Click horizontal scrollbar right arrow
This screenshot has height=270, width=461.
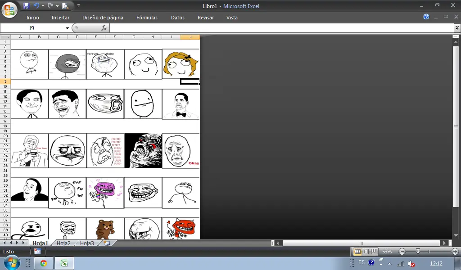pos(444,243)
